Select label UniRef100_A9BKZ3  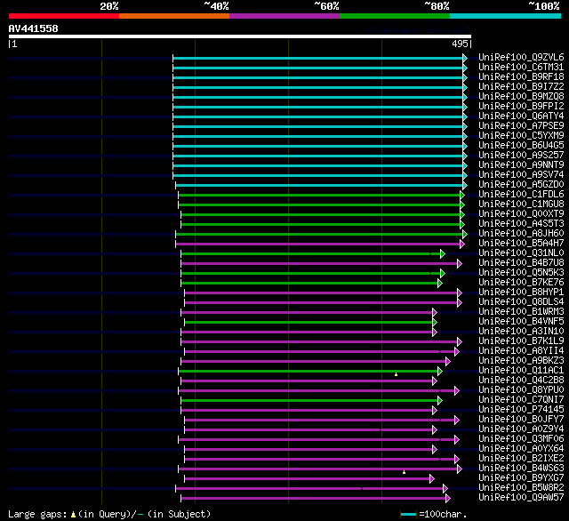click(521, 361)
